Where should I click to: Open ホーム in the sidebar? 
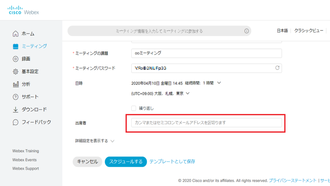28,33
